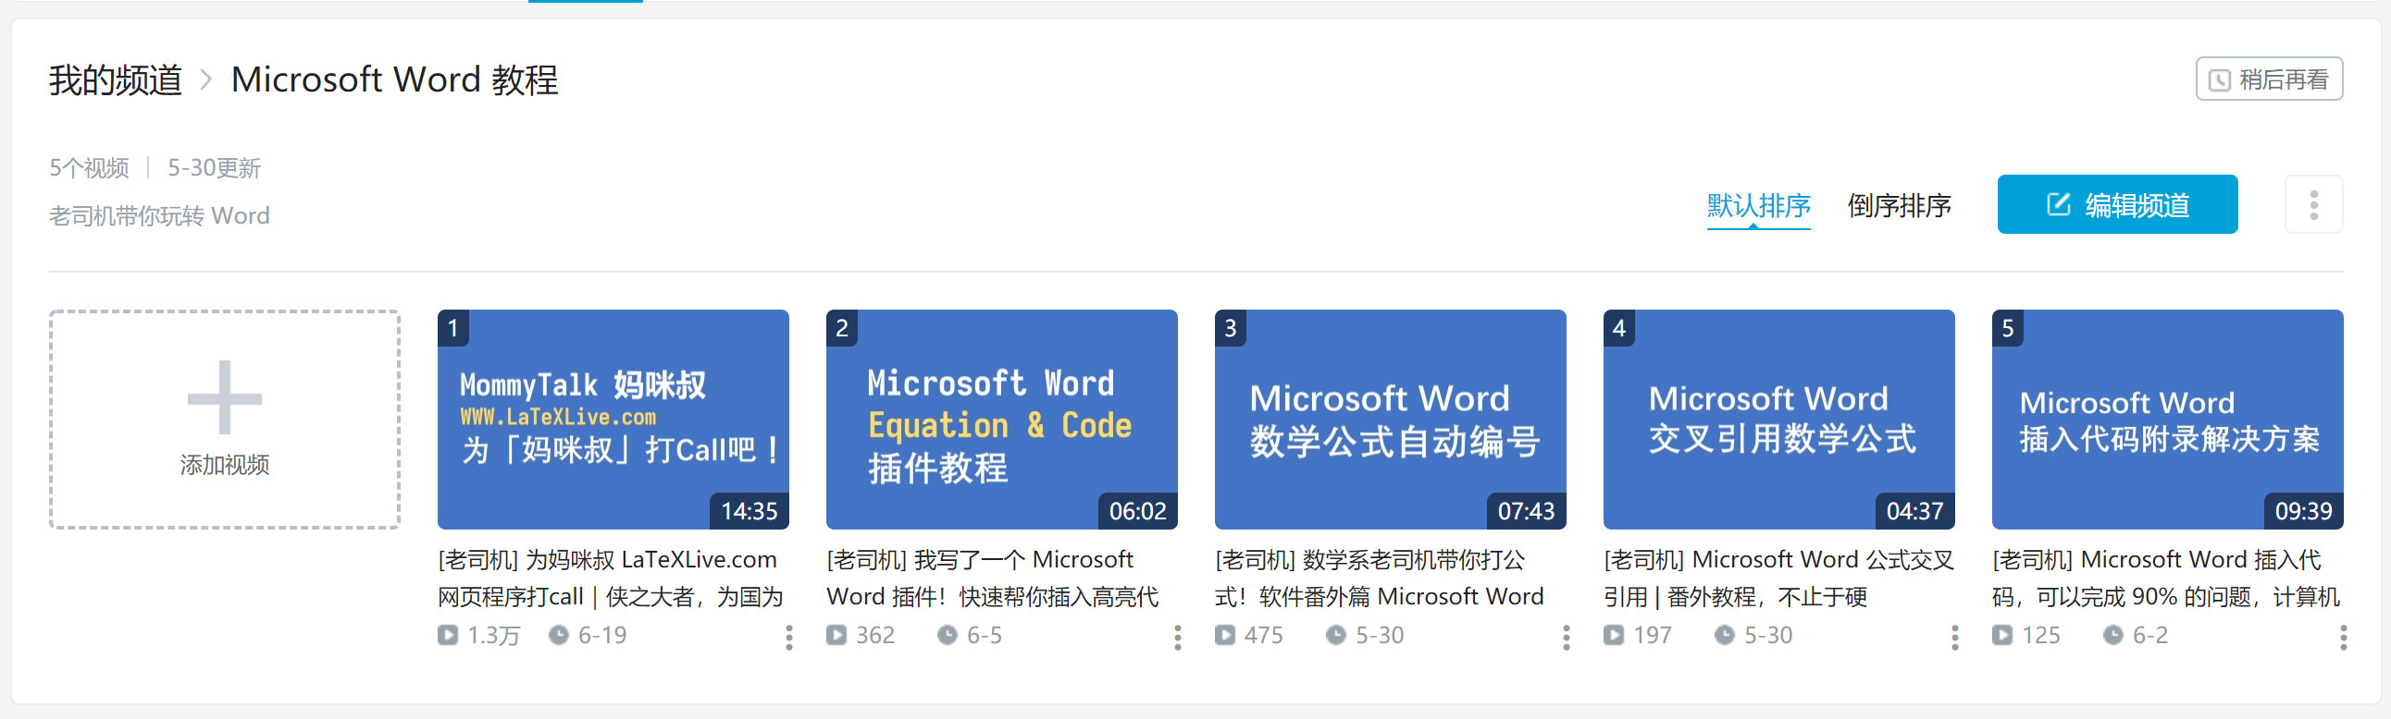The image size is (2391, 719).
Task: Open video 3 数学公式自动编号 thumbnail
Action: 1390,420
